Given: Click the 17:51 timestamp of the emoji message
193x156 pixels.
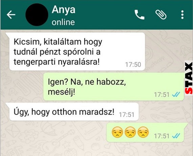Looking at the screenshot, I should (162, 136).
